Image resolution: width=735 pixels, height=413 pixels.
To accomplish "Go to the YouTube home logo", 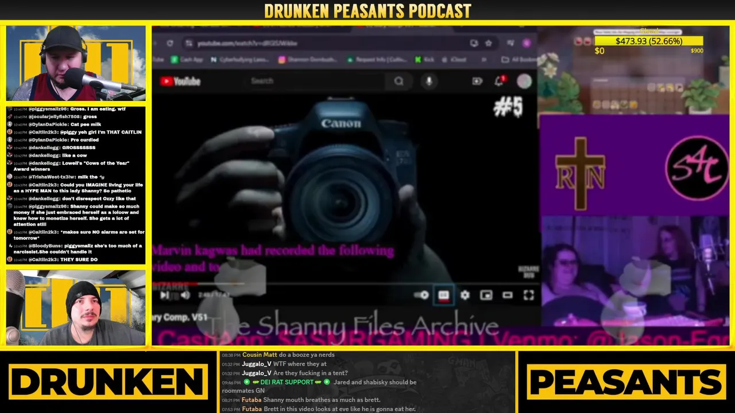I will [181, 81].
